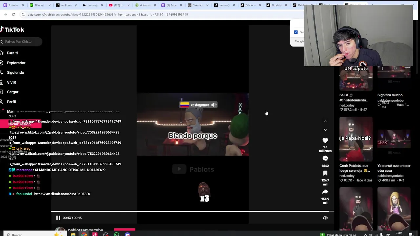
Task: Save video with the bookmark icon
Action: click(325, 173)
